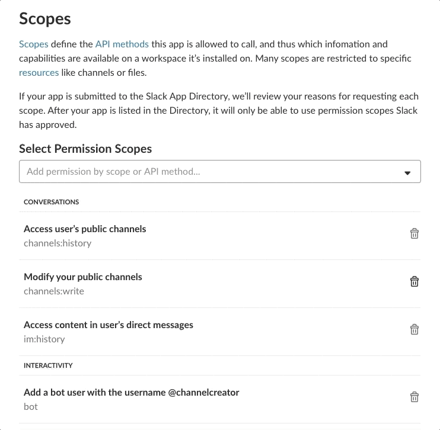Click the Add permission search field
This screenshot has height=430, width=440.
click(x=208, y=172)
